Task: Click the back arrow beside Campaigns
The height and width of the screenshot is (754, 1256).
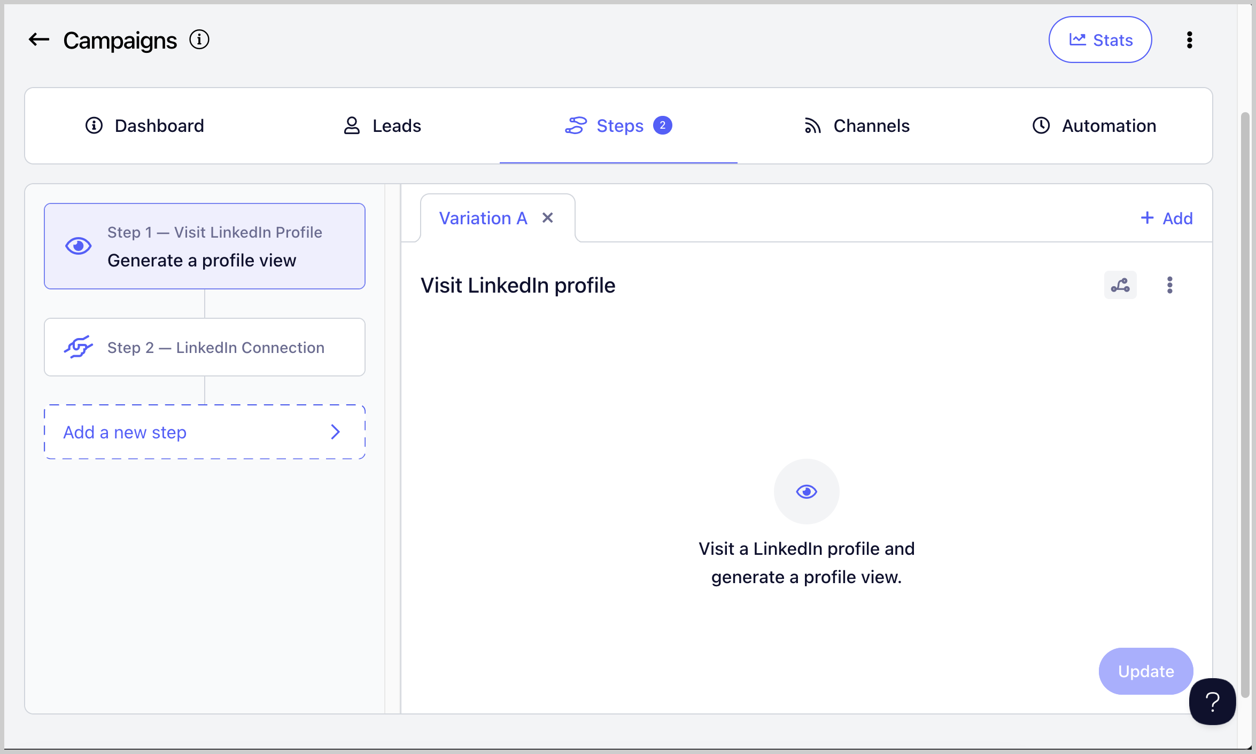Action: [39, 40]
